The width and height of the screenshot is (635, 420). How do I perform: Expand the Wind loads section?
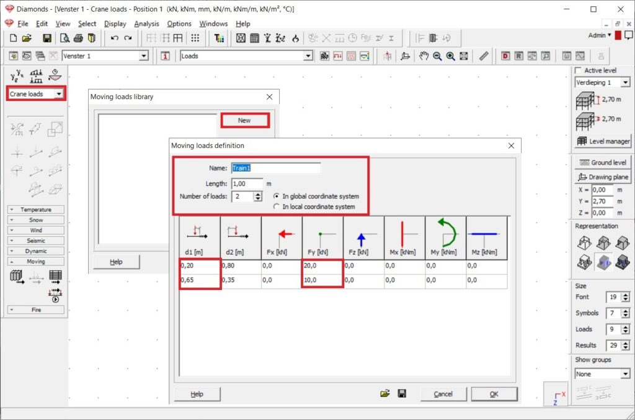tap(35, 230)
